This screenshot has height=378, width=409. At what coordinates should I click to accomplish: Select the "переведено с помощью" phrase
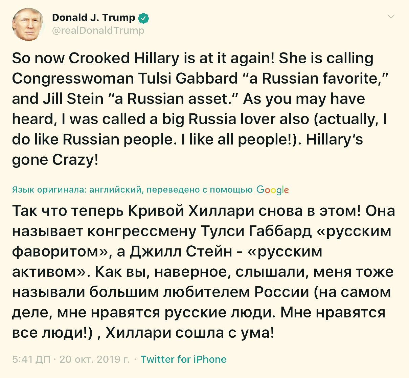click(200, 190)
